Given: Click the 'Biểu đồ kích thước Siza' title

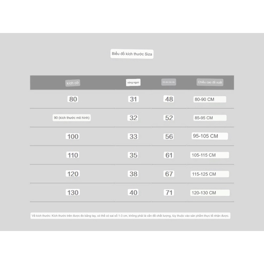Looking at the screenshot, I should tap(132, 54).
